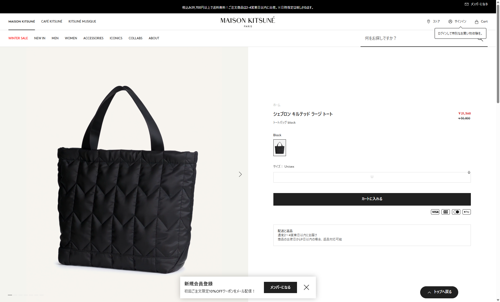
Task: Open the Cart bag icon
Action: pyautogui.click(x=477, y=22)
